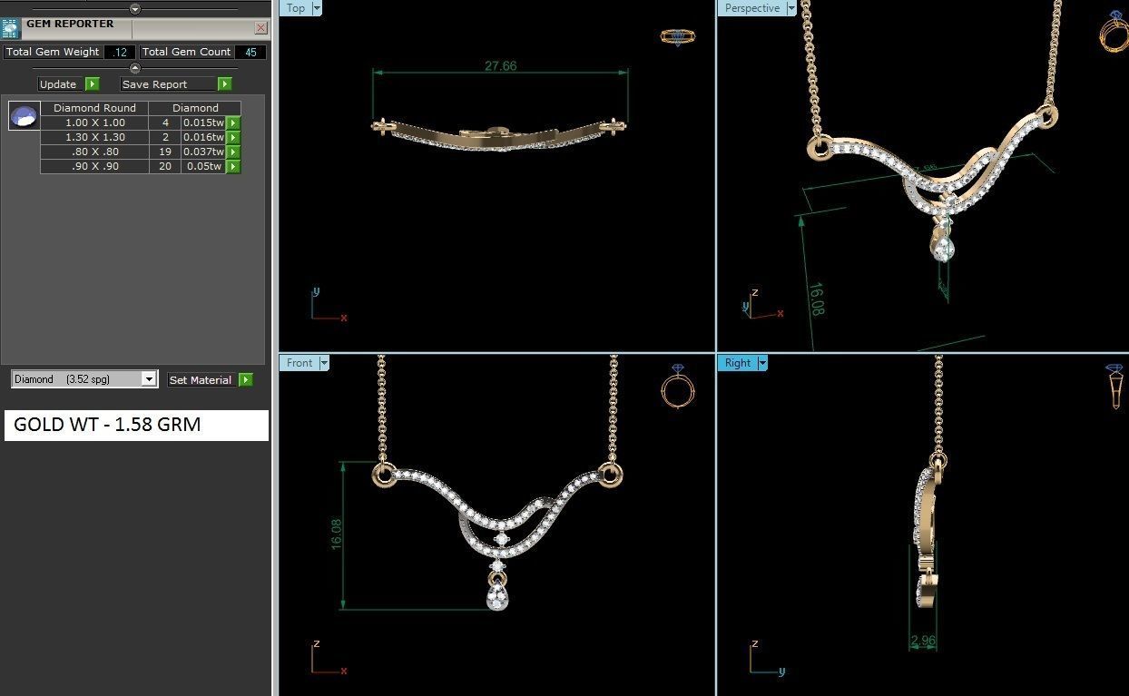1129x696 pixels.
Task: Click the gem count cell showing 20
Action: click(165, 166)
